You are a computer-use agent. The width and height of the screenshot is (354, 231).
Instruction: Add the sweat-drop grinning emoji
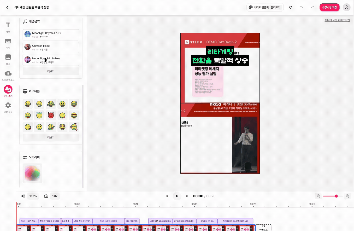[x=74, y=104]
